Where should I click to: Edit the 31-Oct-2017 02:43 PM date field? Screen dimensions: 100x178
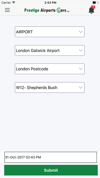pos(51,157)
